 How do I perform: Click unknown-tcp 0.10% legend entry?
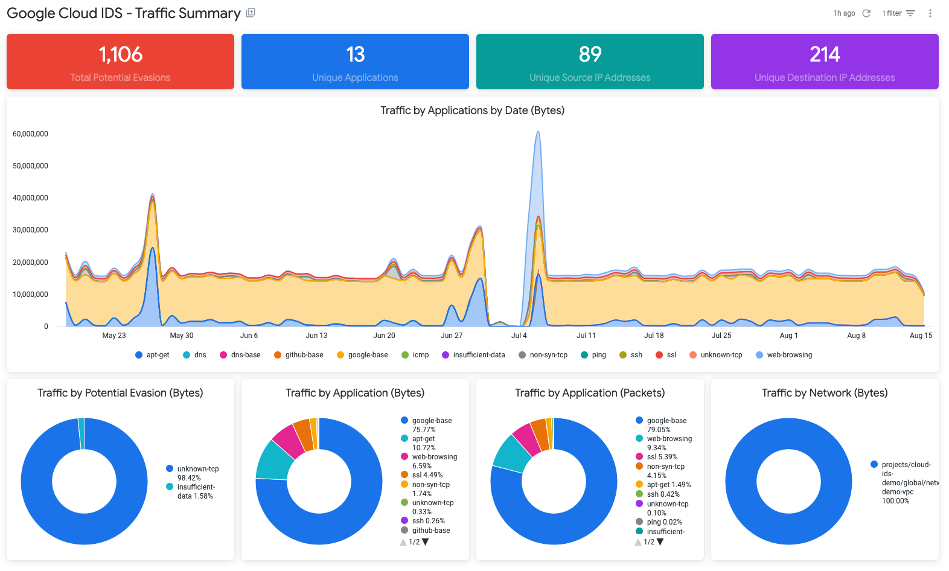[x=662, y=508]
